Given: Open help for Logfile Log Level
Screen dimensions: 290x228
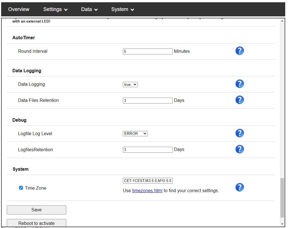Looking at the screenshot, I should pyautogui.click(x=240, y=133).
